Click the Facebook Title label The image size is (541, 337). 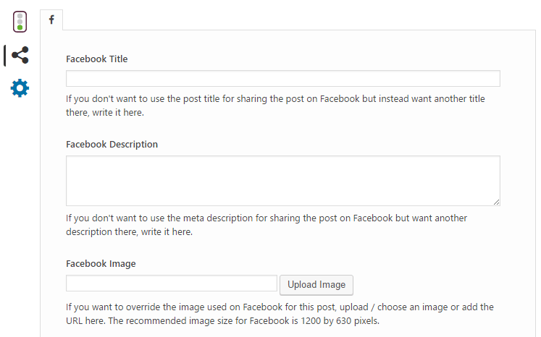[x=96, y=59]
